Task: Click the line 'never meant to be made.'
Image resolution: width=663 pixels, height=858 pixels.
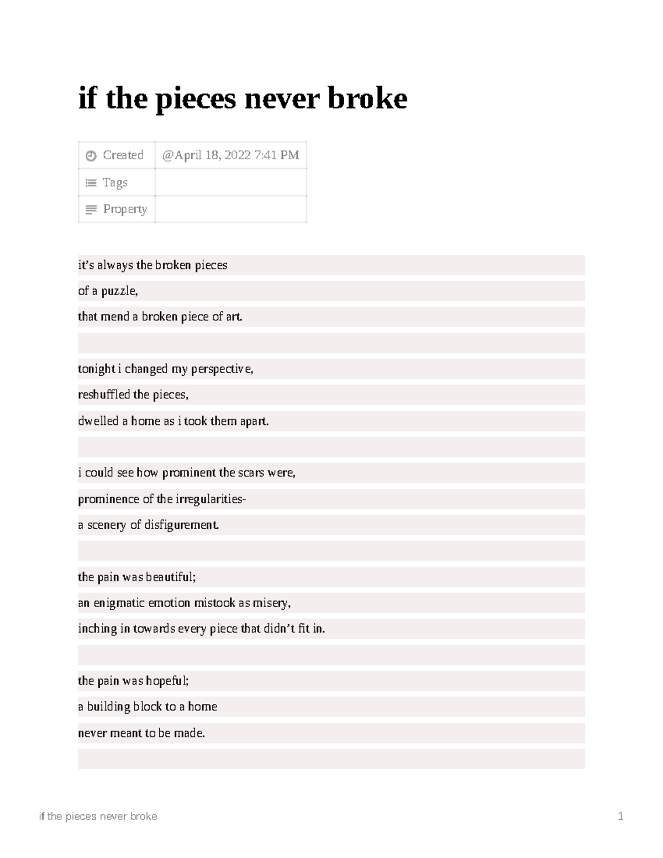Action: [x=141, y=734]
